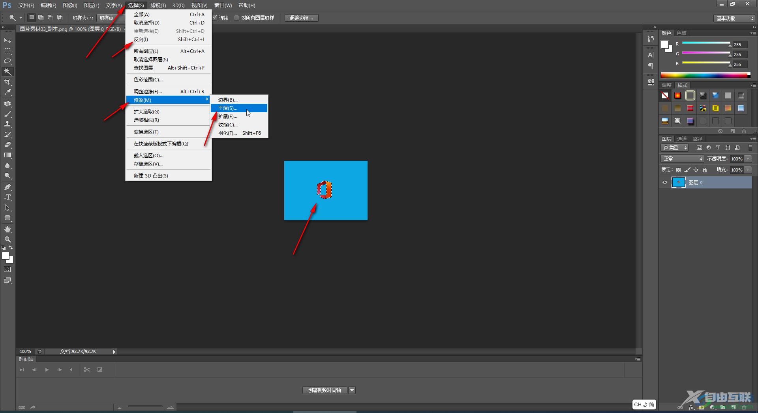Viewport: 758px width, 413px height.
Task: Select the Move tool
Action: (x=8, y=41)
